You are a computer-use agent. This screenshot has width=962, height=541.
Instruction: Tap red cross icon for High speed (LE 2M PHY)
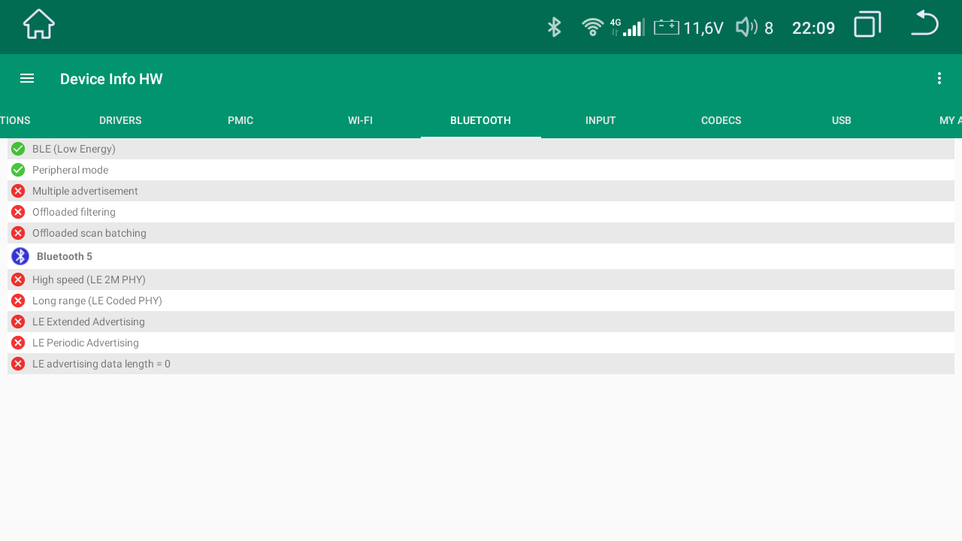tap(18, 280)
